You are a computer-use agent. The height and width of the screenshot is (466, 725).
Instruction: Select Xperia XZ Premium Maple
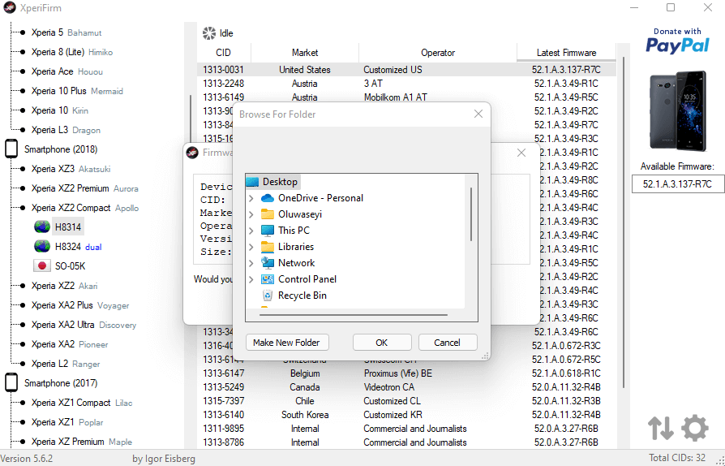coord(81,442)
